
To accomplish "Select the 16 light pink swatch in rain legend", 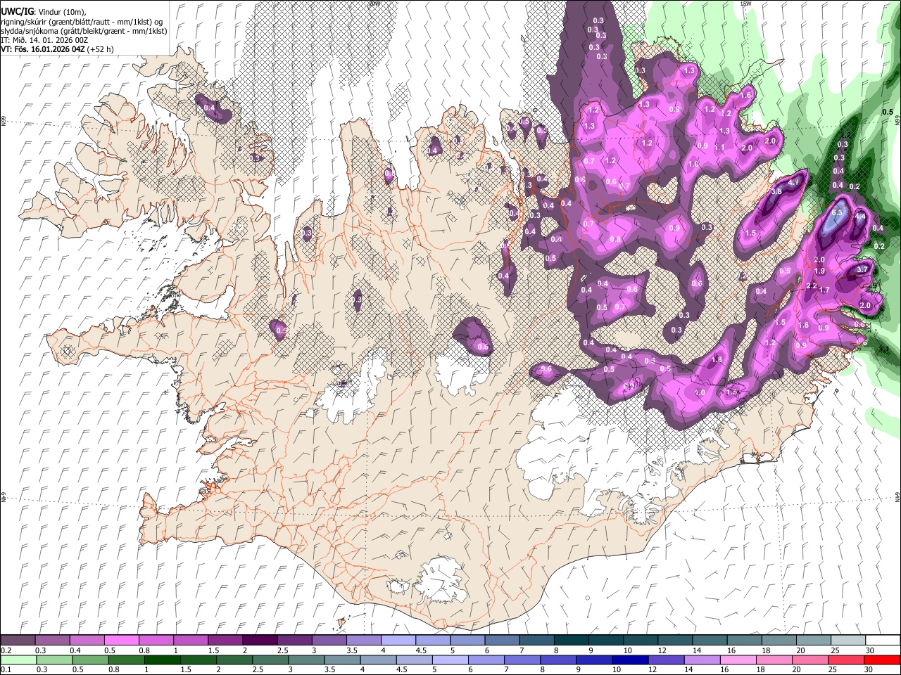I will pyautogui.click(x=738, y=660).
